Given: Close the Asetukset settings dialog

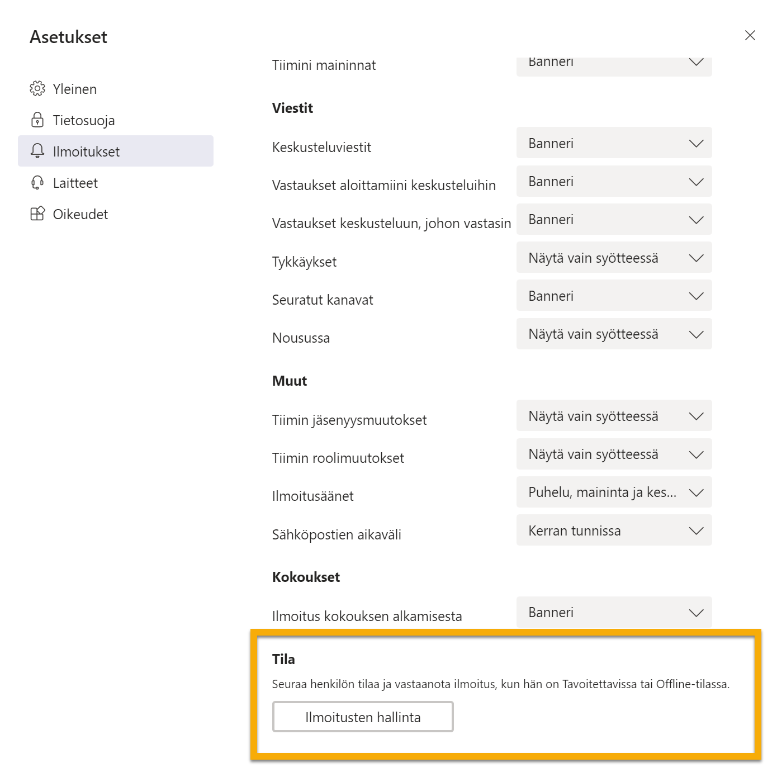Looking at the screenshot, I should coord(750,36).
